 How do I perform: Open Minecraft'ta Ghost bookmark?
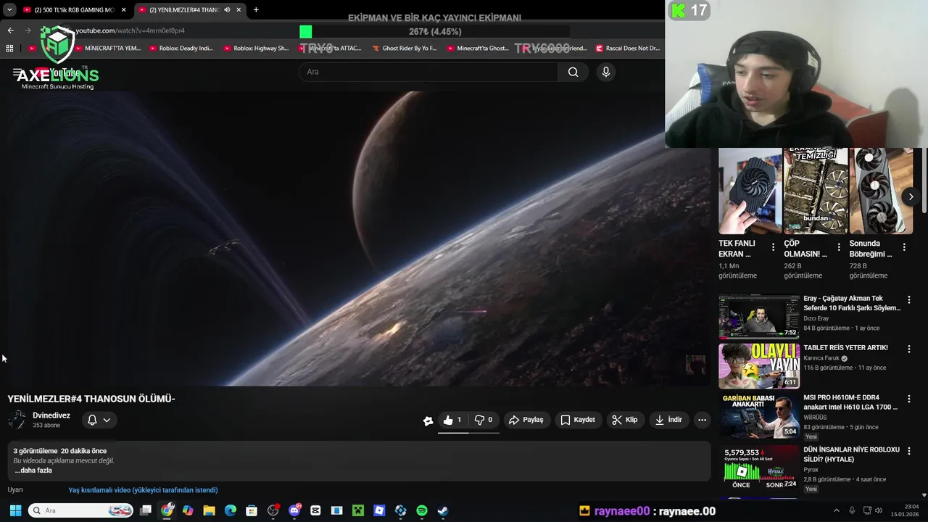(x=478, y=49)
